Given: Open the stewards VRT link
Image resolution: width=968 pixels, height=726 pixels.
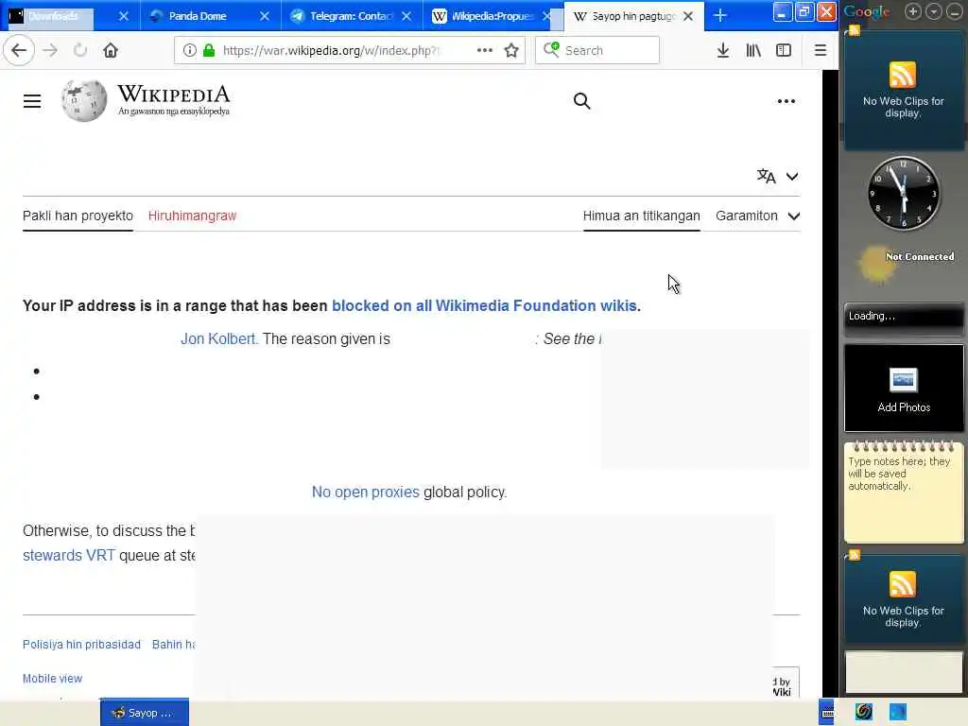Looking at the screenshot, I should (68, 555).
